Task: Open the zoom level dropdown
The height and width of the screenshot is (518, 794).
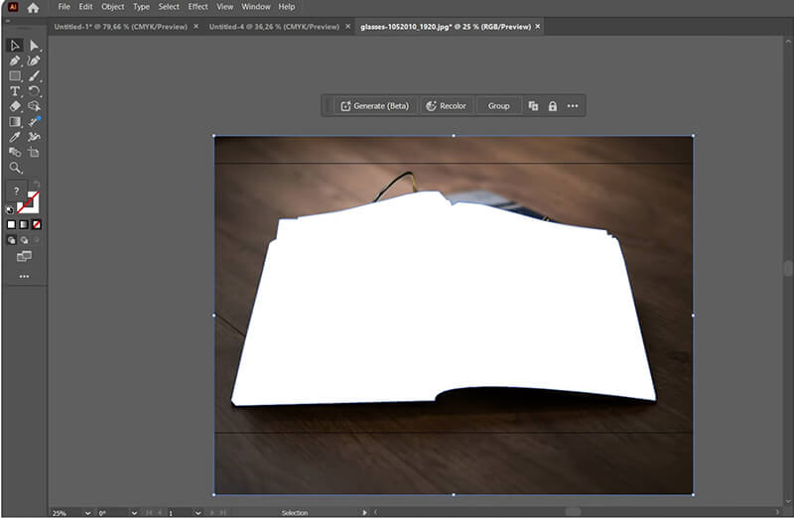Action: click(x=88, y=512)
